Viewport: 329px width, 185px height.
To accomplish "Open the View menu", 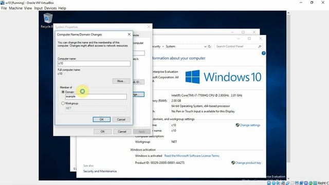I will click(28, 8).
